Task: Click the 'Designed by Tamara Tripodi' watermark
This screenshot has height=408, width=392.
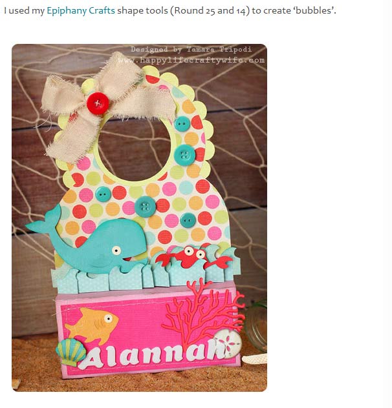Action: [x=191, y=50]
